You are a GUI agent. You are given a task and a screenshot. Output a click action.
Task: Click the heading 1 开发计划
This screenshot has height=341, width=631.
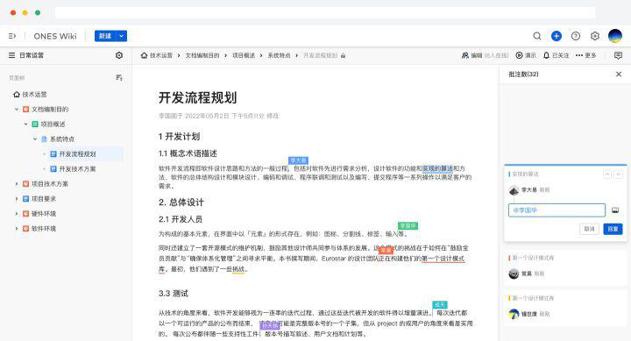pos(179,137)
